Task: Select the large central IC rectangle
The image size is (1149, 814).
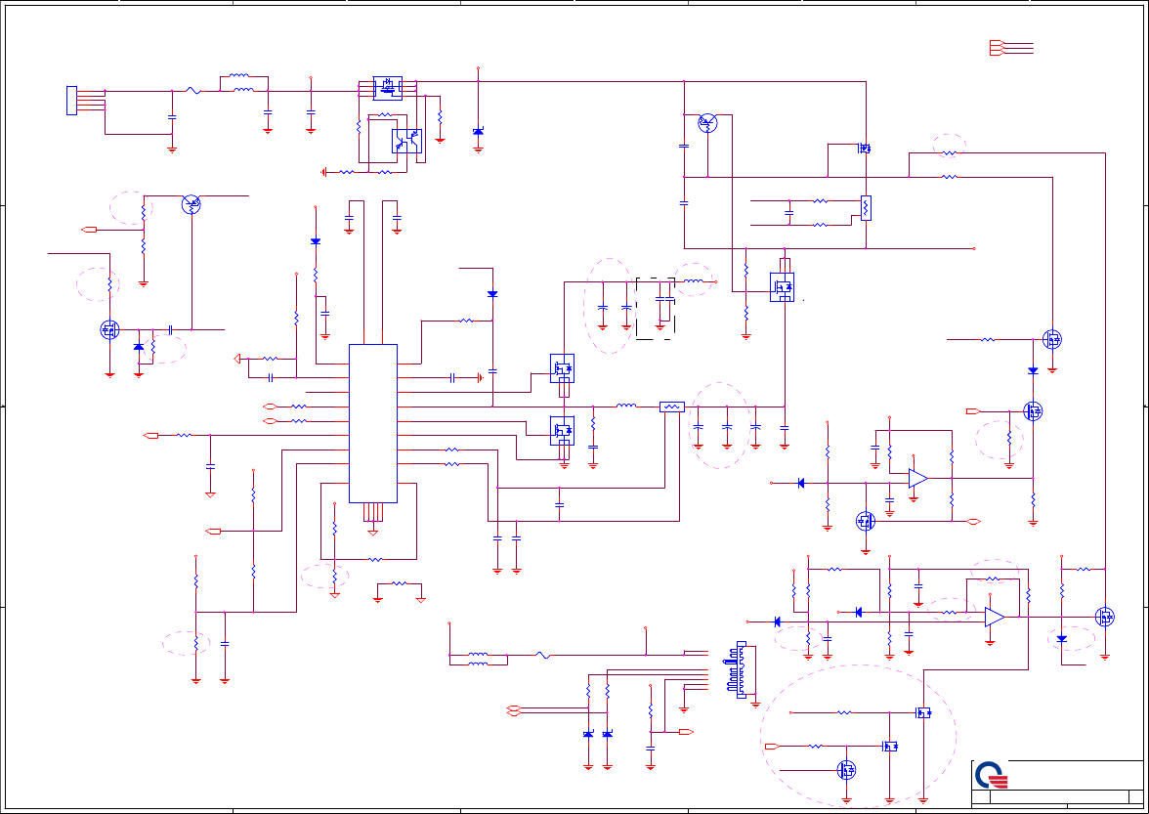Action: 373,423
